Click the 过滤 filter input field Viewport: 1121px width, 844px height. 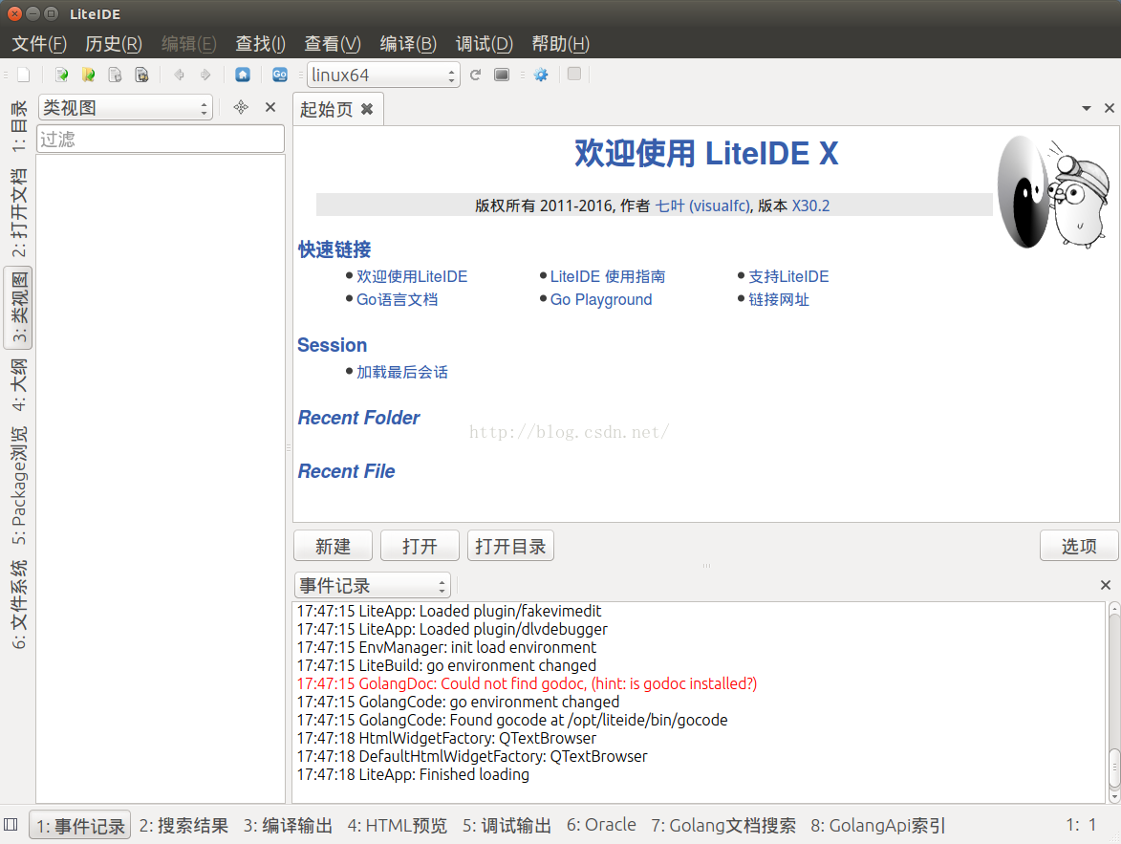click(161, 139)
